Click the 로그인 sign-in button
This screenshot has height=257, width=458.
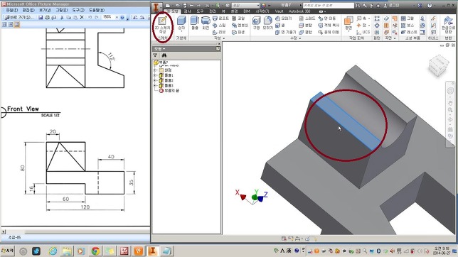click(392, 6)
